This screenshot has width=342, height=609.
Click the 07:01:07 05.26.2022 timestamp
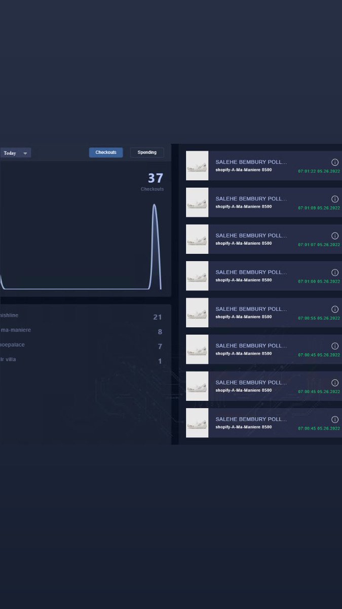[x=319, y=245]
